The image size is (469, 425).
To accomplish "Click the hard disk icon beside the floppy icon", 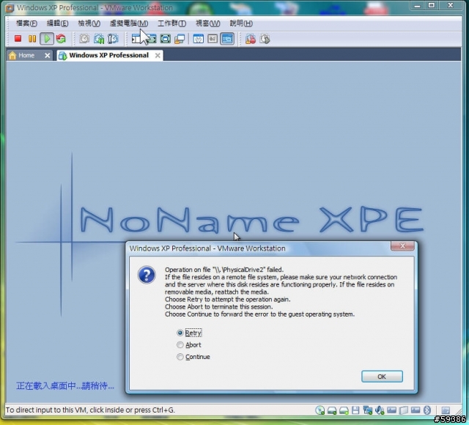I will 344,410.
